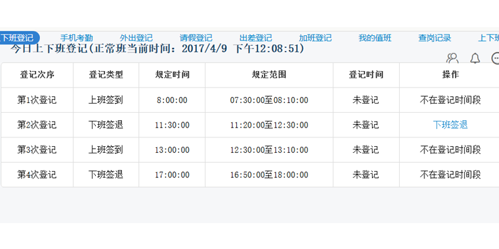Viewport: 499px width, 249px height.
Task: Click the 12:30:00至13:10:00 range cell
Action: click(x=269, y=149)
